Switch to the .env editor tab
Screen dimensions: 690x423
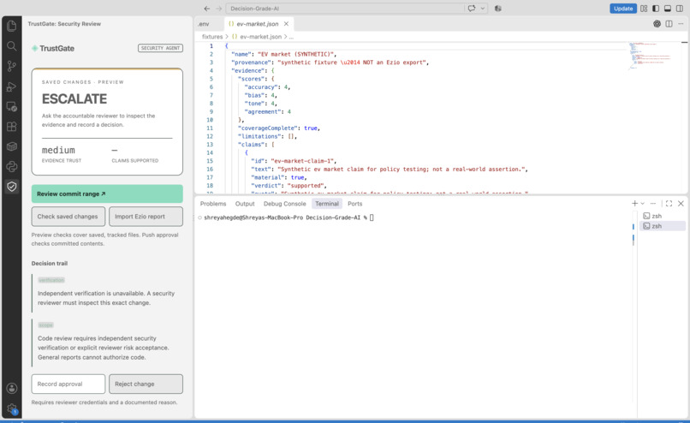pyautogui.click(x=204, y=24)
